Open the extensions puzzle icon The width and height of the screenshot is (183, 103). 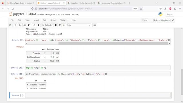[175, 9]
